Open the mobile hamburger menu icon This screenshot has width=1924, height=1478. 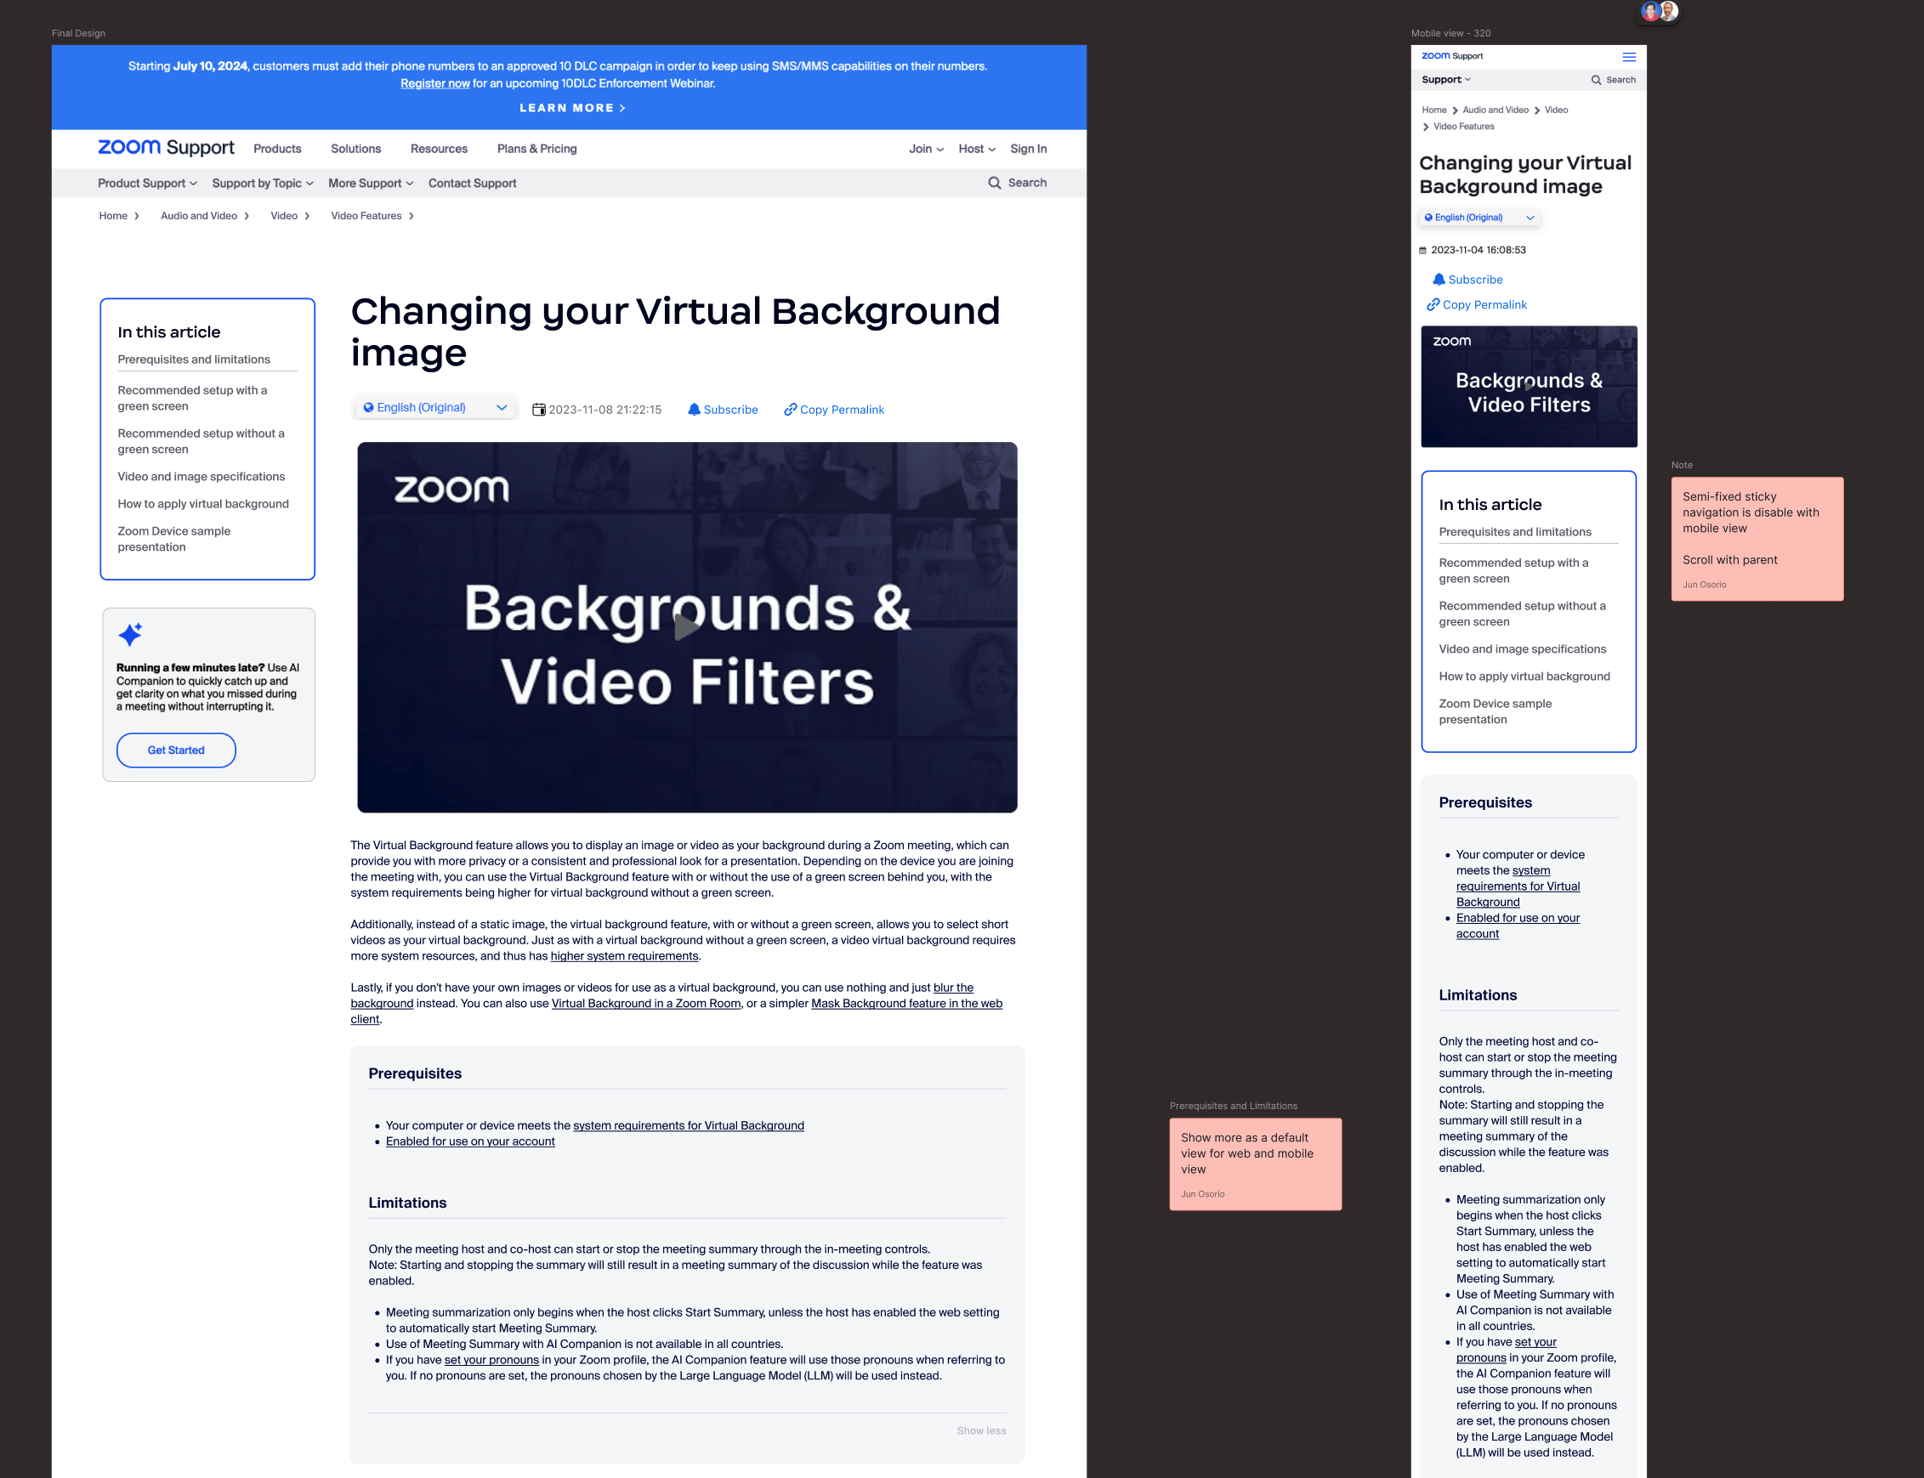[x=1629, y=56]
